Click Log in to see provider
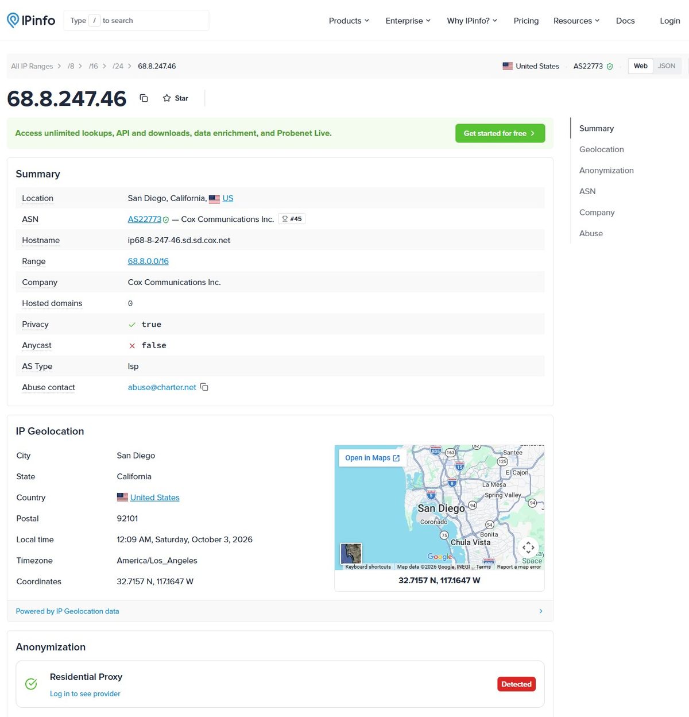Screen dimensions: 689x717 (85, 694)
